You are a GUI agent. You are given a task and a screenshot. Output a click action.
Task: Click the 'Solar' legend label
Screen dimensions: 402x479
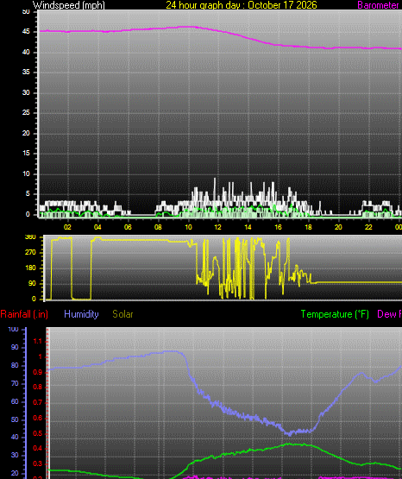(x=122, y=314)
